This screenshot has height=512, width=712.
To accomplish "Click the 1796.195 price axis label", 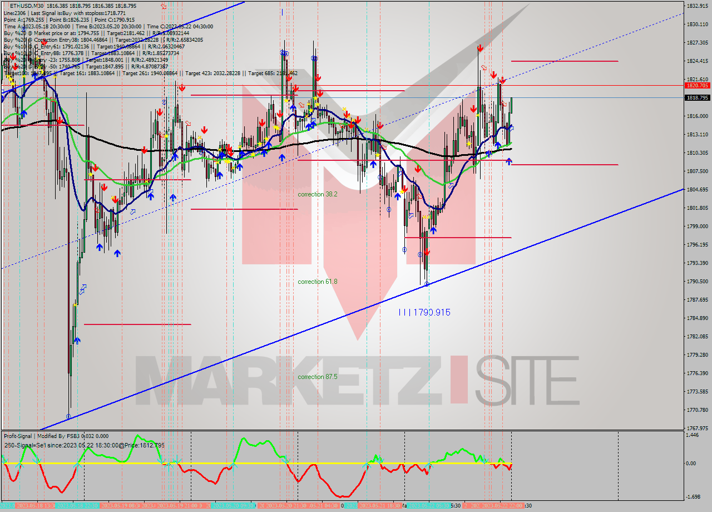I will click(697, 244).
